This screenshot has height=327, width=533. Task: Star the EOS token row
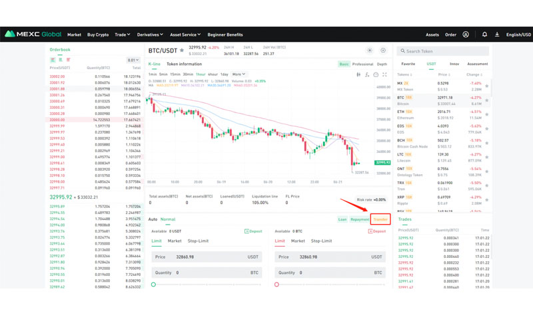point(487,129)
